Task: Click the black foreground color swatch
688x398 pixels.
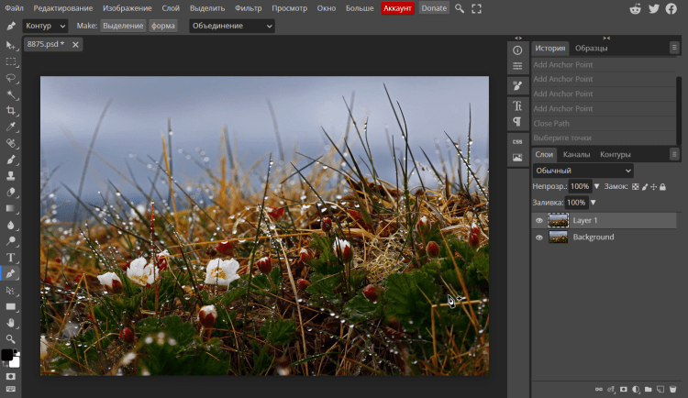Action: pos(7,355)
